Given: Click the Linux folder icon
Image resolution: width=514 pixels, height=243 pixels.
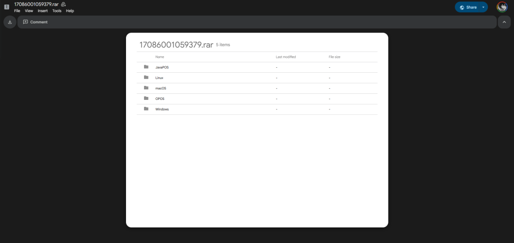Looking at the screenshot, I should tap(146, 77).
